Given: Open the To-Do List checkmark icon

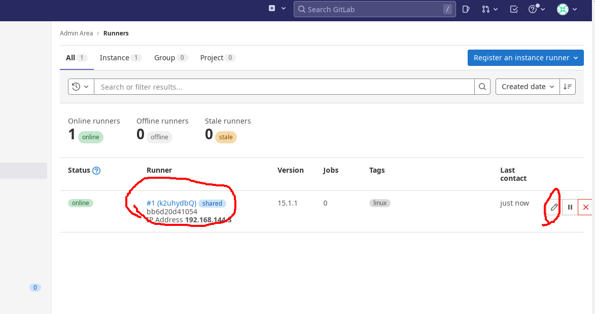Looking at the screenshot, I should [514, 9].
